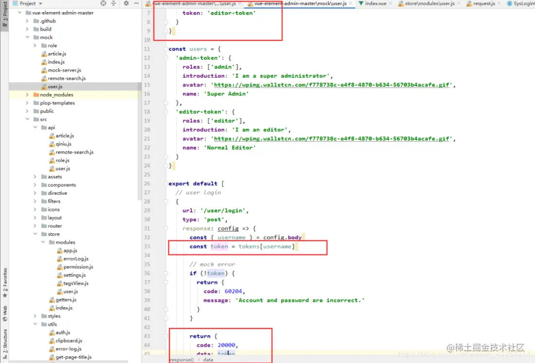The width and height of the screenshot is (535, 363).
Task: Expand the plop-templates folder
Action: point(27,103)
